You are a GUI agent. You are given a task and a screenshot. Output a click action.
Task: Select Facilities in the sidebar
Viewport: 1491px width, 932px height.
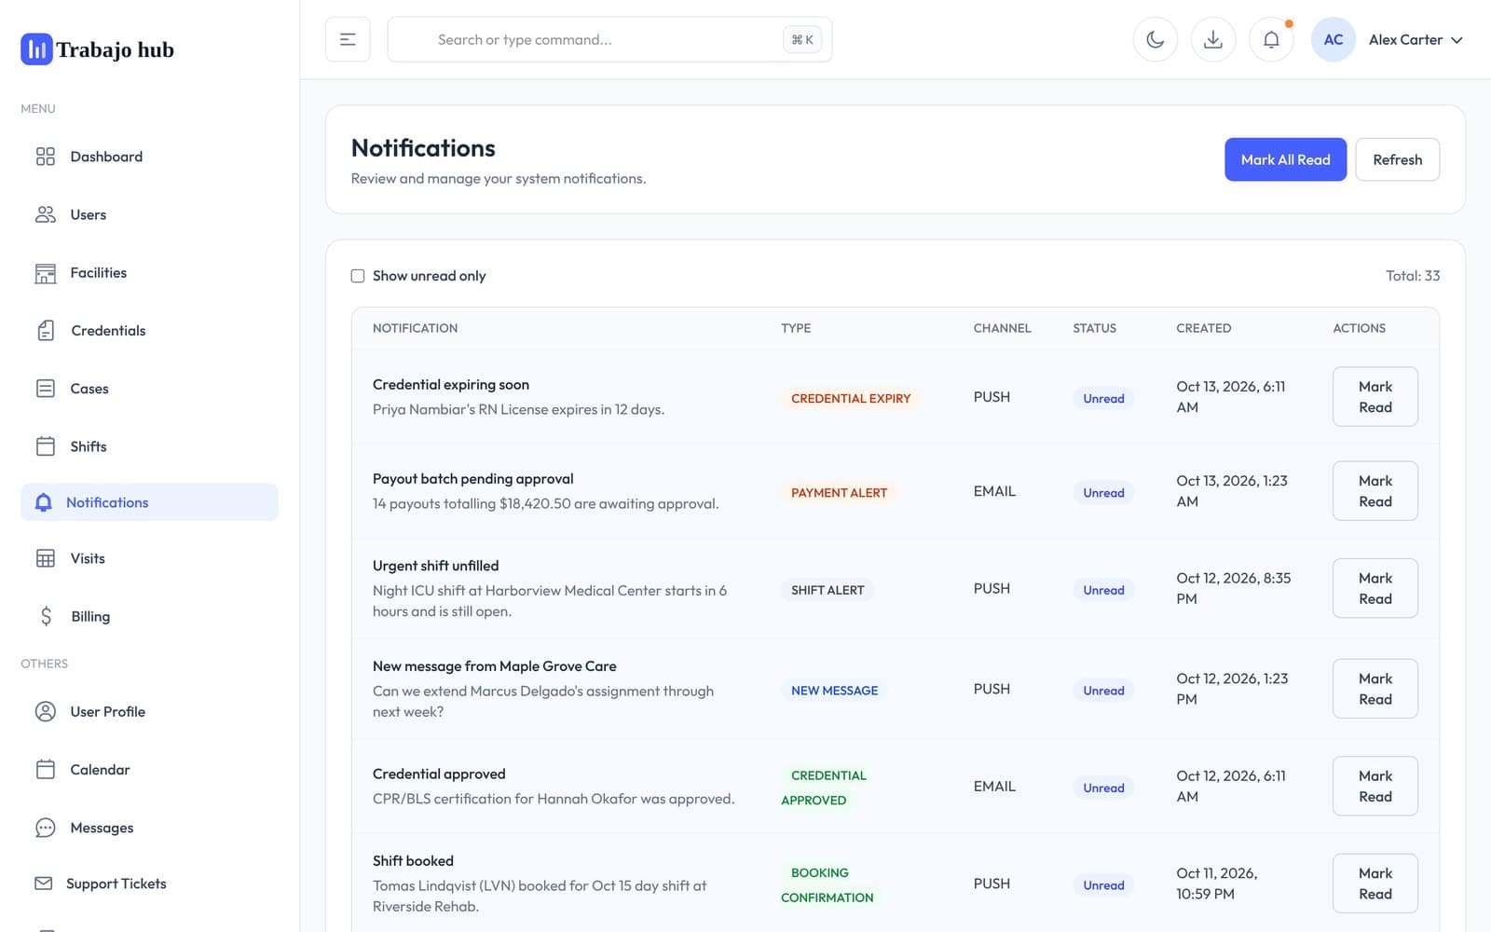150,273
